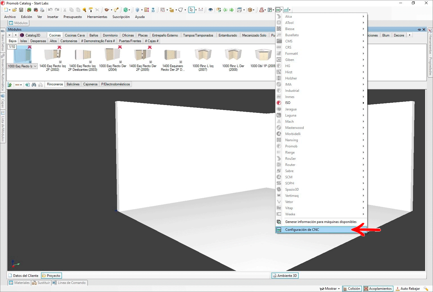Switch to the Baños tab
The image size is (433, 292).
(x=94, y=35)
